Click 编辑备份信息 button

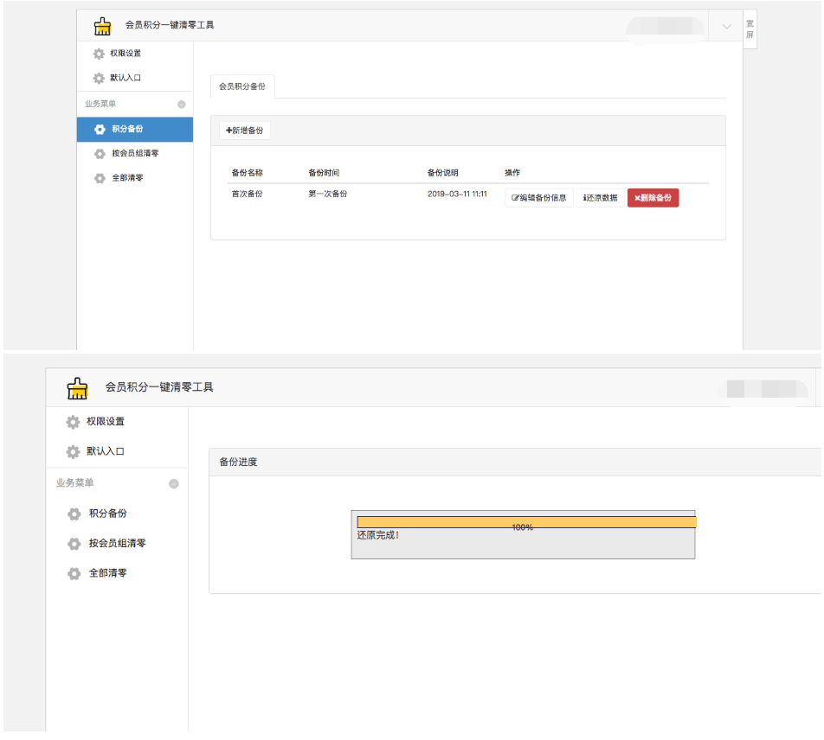[539, 198]
